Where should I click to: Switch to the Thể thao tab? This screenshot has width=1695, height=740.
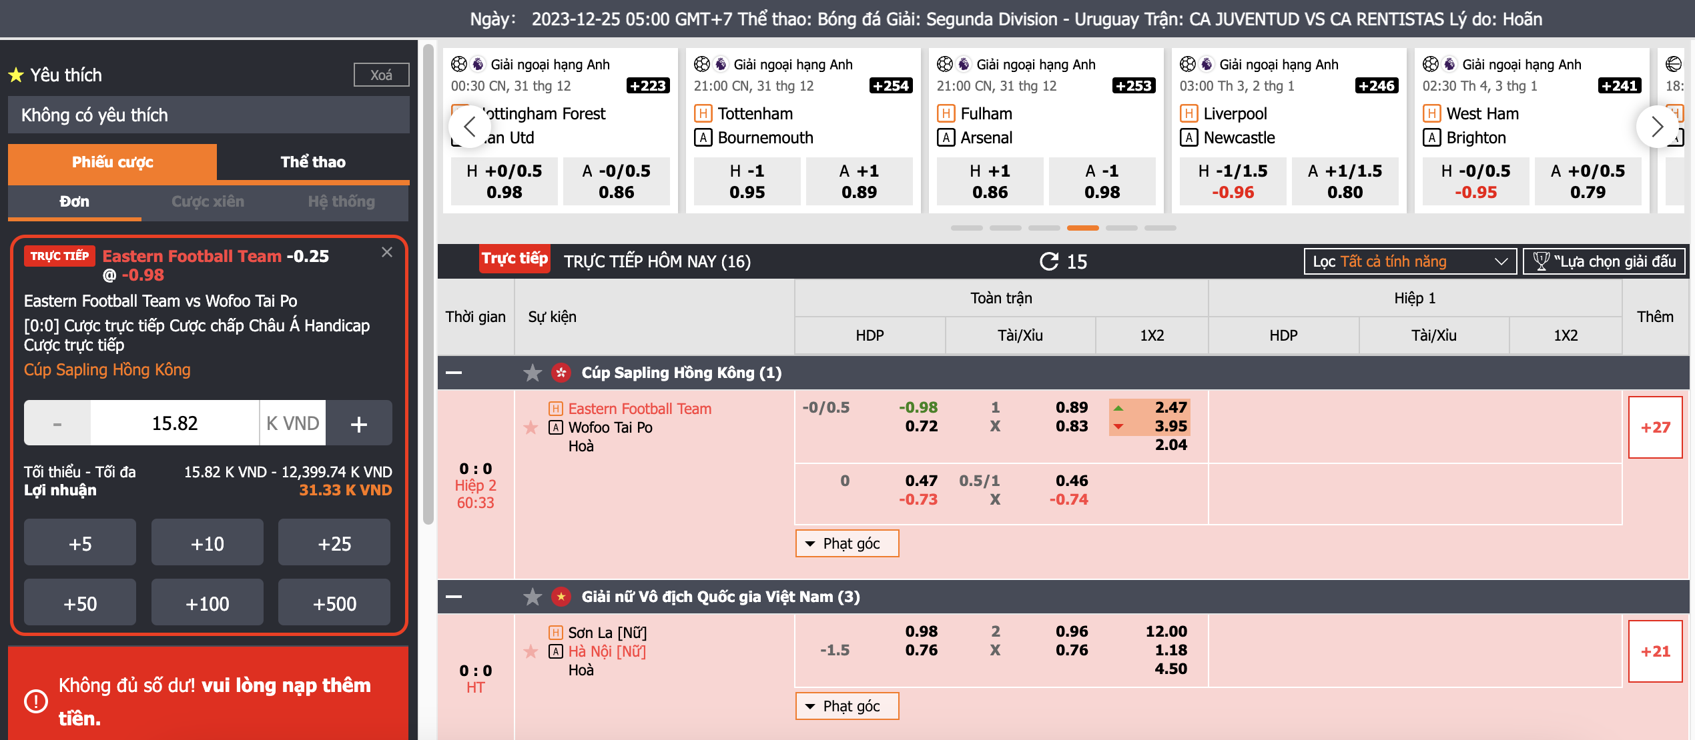tap(312, 162)
